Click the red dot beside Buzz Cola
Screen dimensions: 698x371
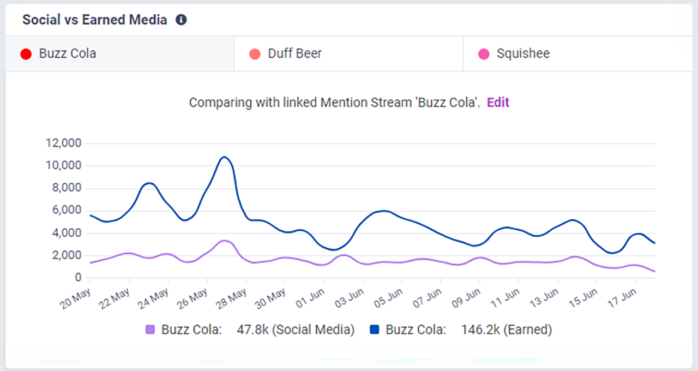(x=26, y=53)
